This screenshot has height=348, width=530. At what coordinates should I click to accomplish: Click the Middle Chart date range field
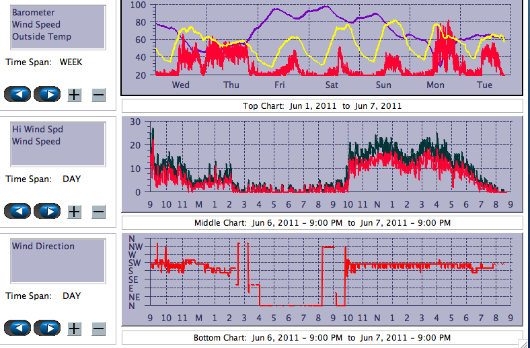(x=322, y=222)
